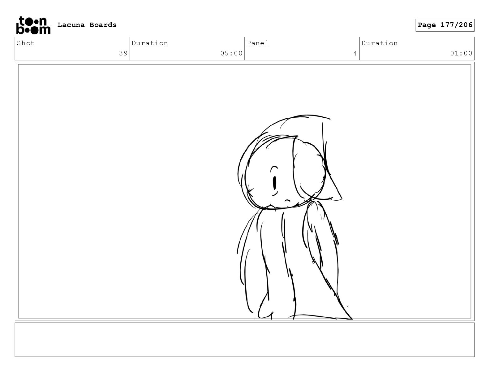The image size is (490, 379).
Task: Select the shot number "39"
Action: click(123, 53)
